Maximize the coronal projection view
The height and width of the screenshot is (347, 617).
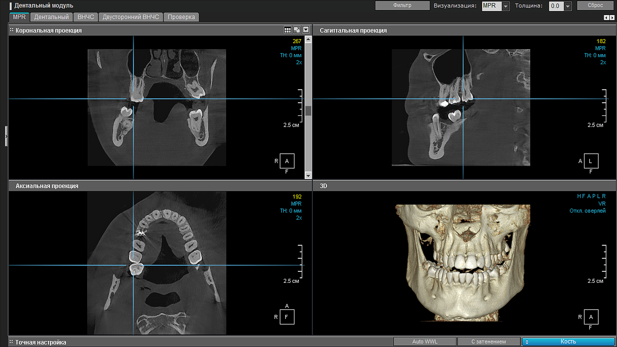click(x=297, y=30)
